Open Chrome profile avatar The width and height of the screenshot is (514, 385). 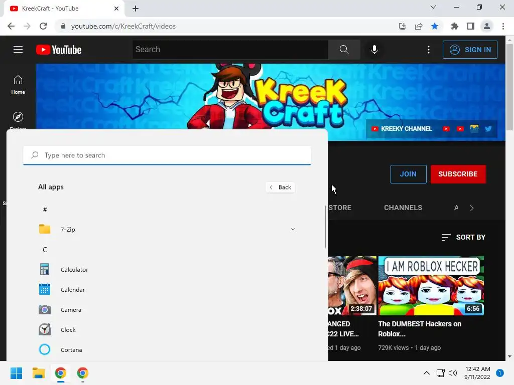[487, 26]
